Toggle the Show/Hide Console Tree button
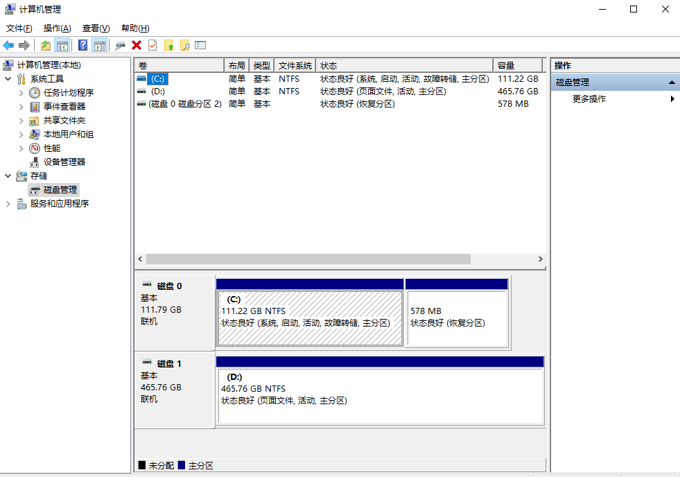680x477 pixels. pos(62,46)
